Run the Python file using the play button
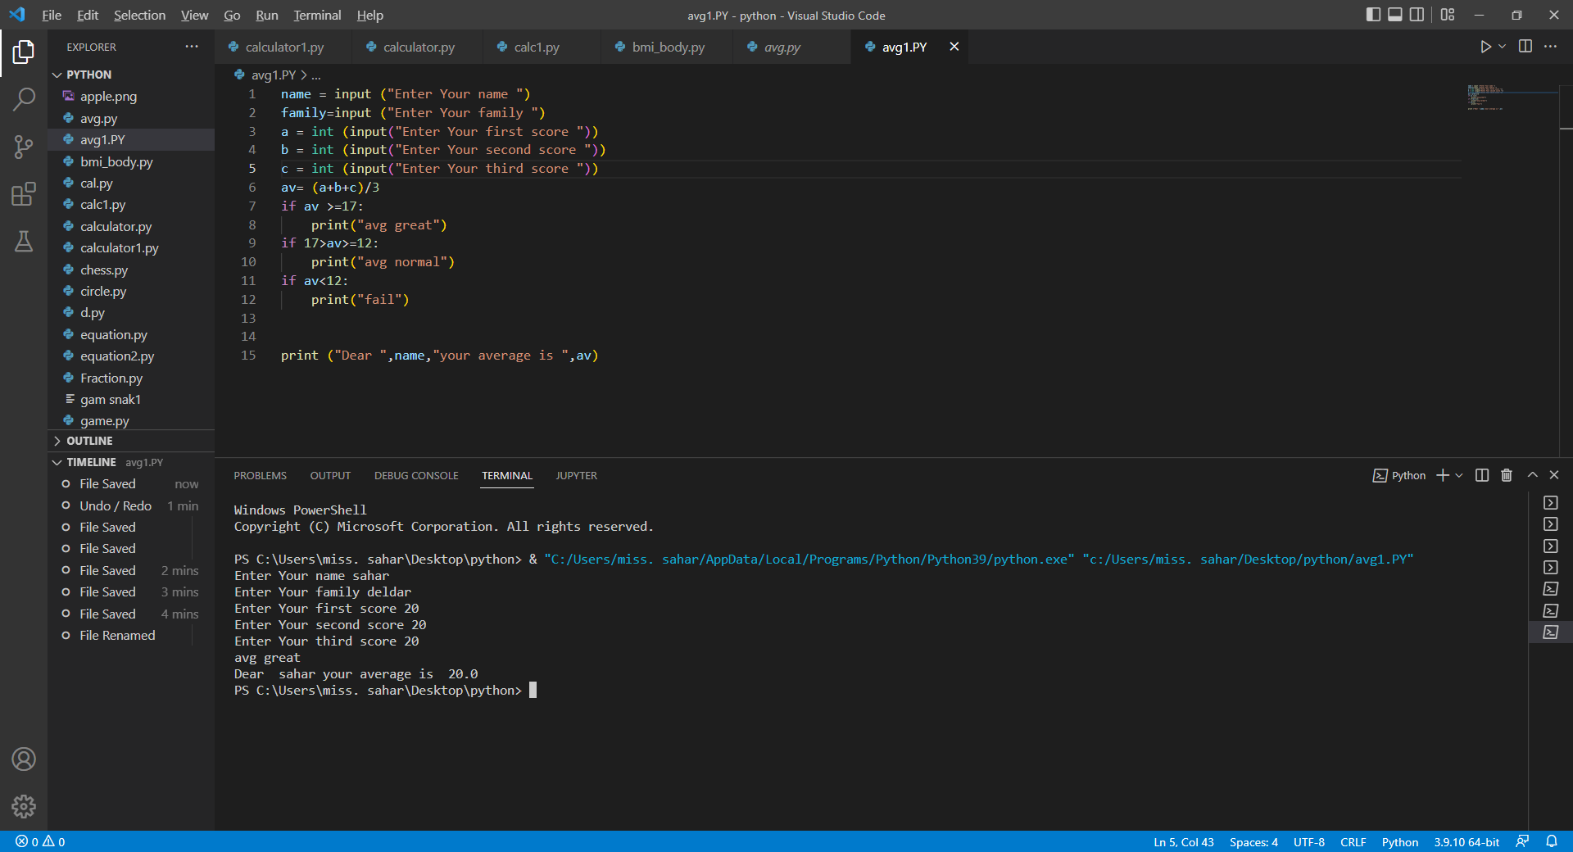The image size is (1573, 852). tap(1485, 47)
